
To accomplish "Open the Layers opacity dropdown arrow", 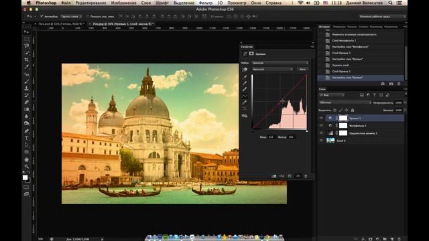I will click(x=405, y=102).
